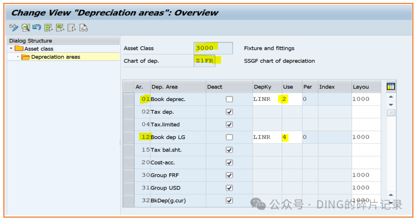
Task: Click the Dialog Structure panel header
Action: tap(63, 40)
